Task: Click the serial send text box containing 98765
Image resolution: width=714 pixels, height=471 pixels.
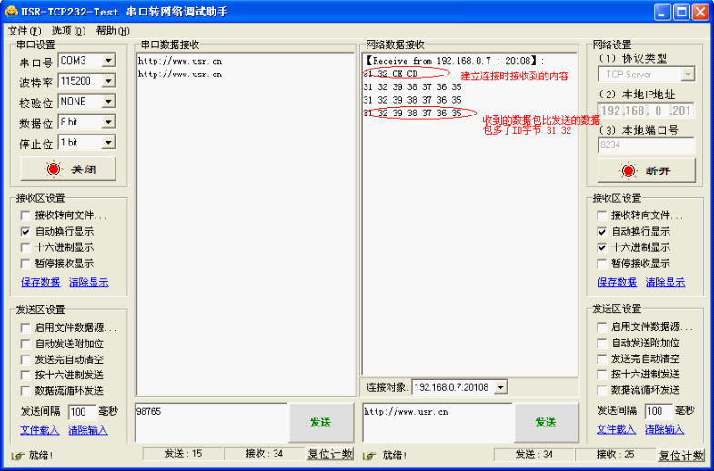Action: click(211, 422)
